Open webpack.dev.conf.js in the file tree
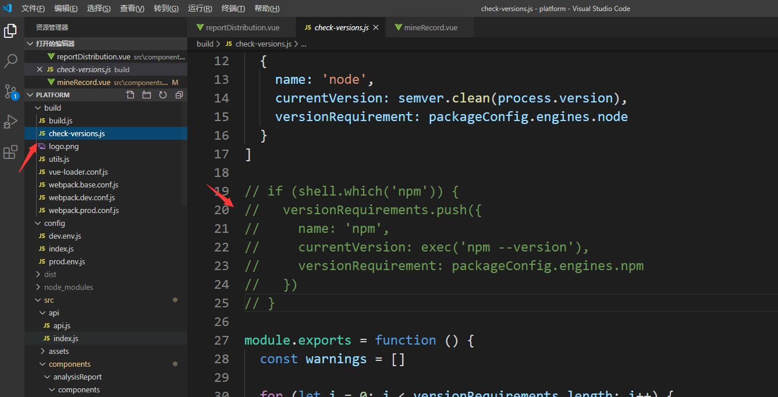 [x=106, y=197]
